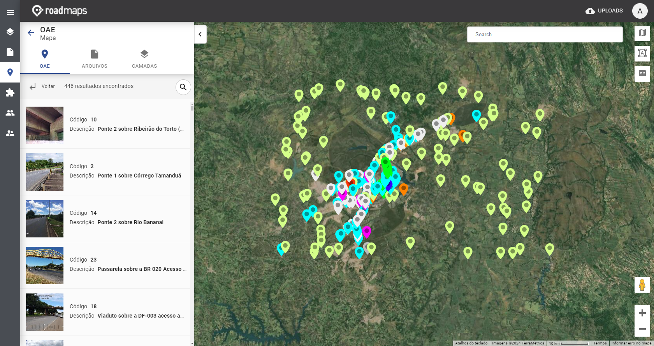Screen dimensions: 654x346
Task: Click 'Informar erro no mapa' link
Action: point(631,343)
